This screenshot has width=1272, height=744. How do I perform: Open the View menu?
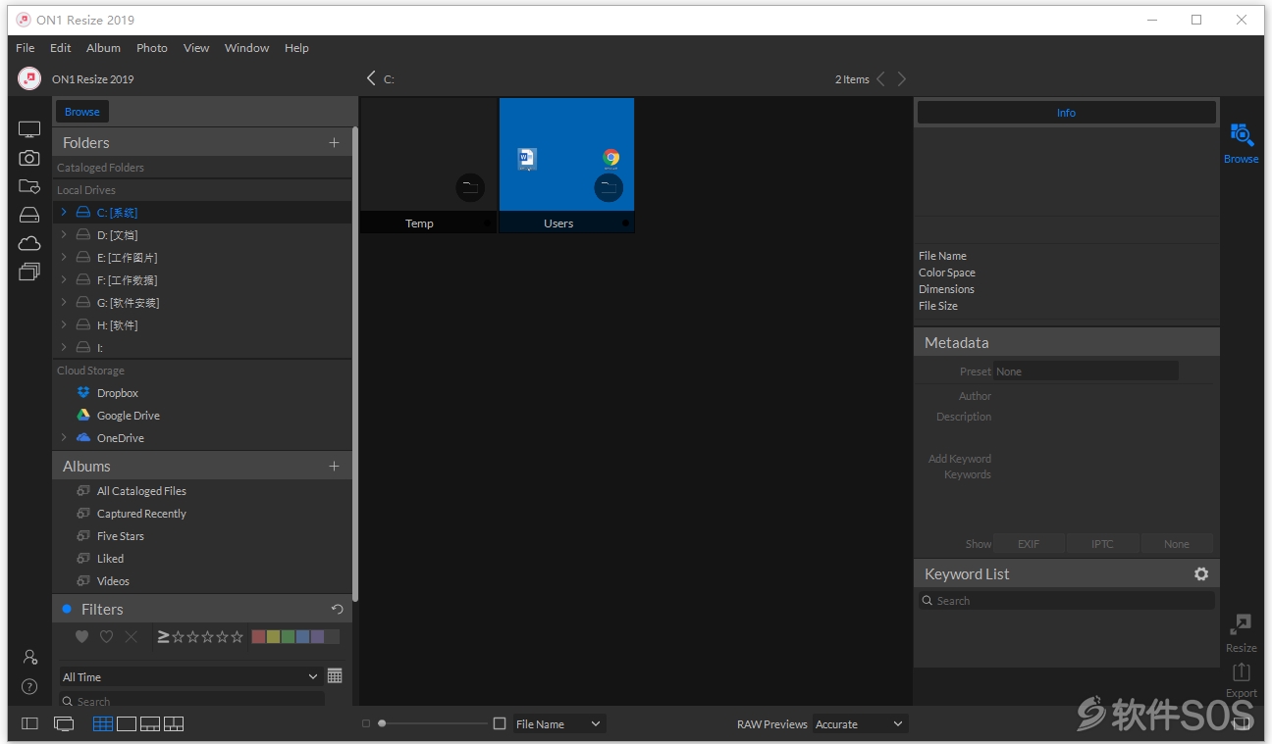[x=196, y=48]
